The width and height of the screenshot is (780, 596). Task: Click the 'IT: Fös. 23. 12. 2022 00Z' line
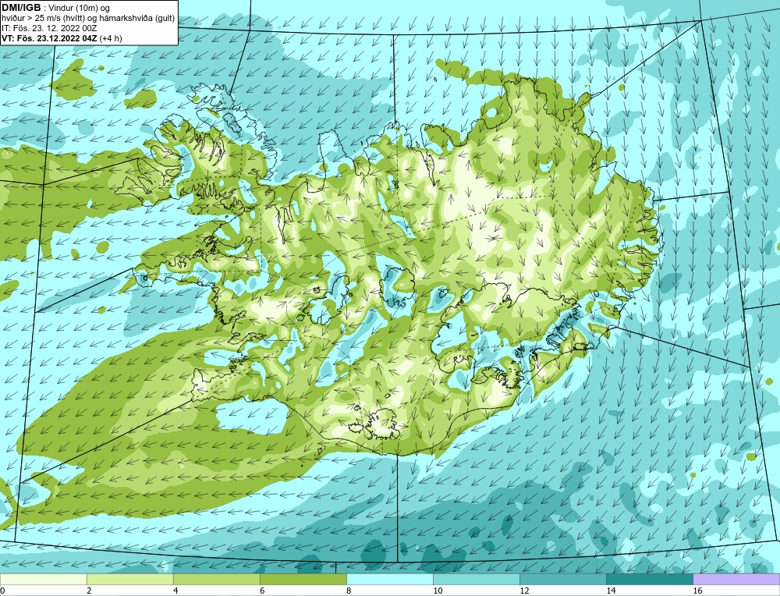49,28
